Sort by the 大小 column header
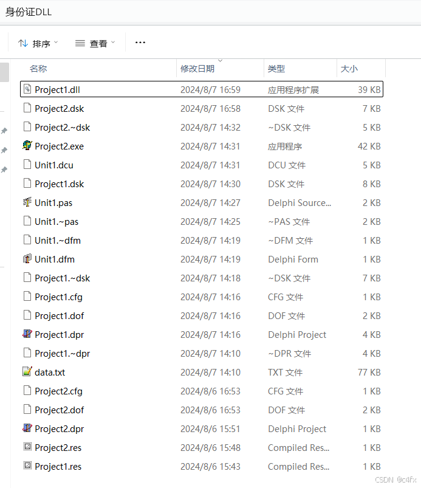This screenshot has width=421, height=488. pyautogui.click(x=349, y=69)
